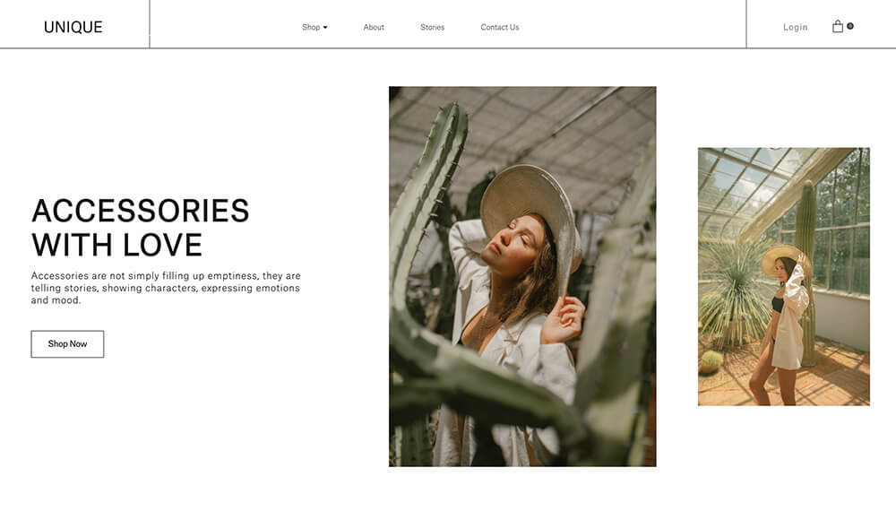Click the Accessories With Love heading
This screenshot has height=511, width=896.
(x=141, y=228)
